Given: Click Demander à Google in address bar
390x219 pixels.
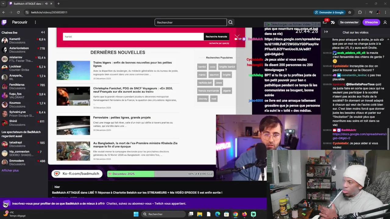Looking at the screenshot, I should pyautogui.click(x=329, y=12).
